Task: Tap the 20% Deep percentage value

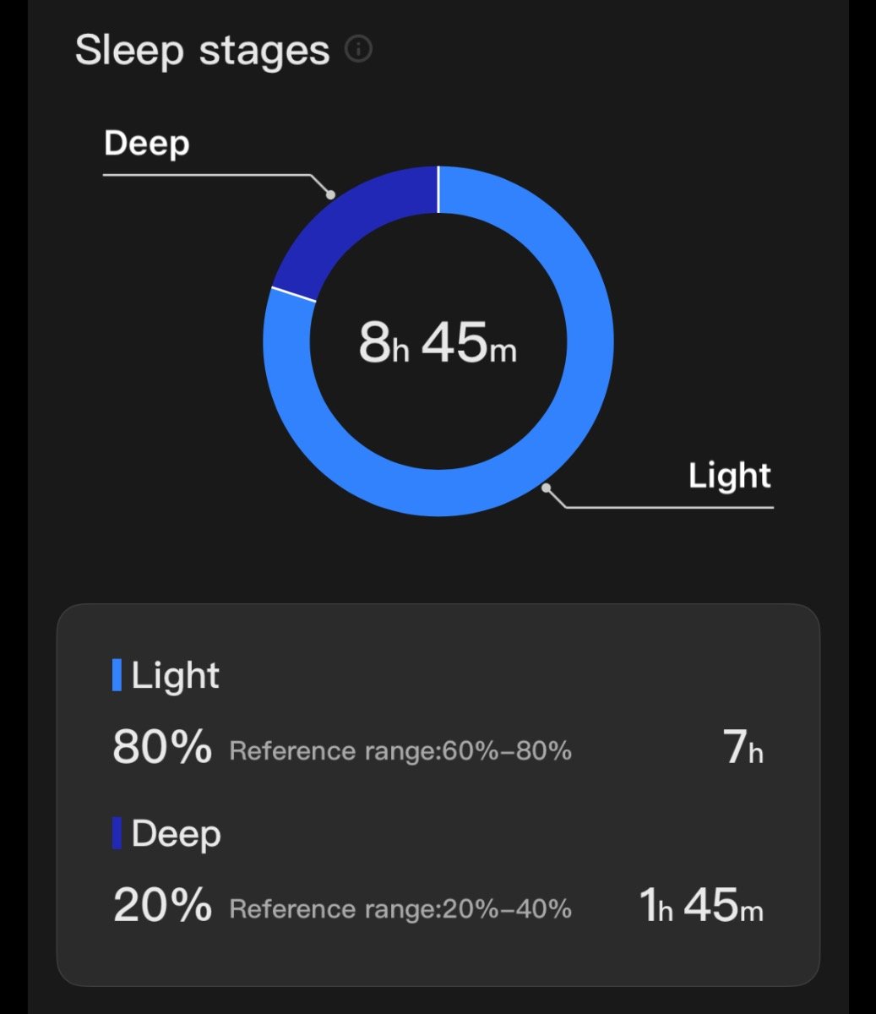Action: tap(162, 905)
